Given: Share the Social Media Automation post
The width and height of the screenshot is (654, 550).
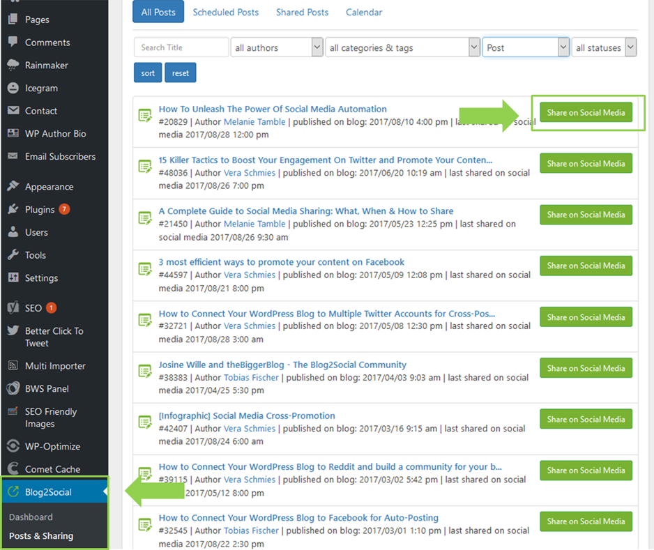Looking at the screenshot, I should click(x=586, y=112).
